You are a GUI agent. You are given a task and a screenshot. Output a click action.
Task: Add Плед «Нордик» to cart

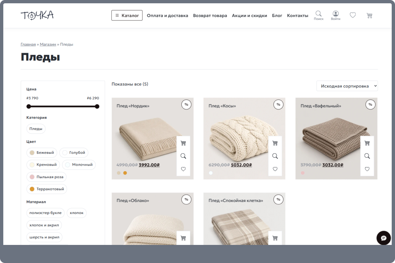coord(183,143)
